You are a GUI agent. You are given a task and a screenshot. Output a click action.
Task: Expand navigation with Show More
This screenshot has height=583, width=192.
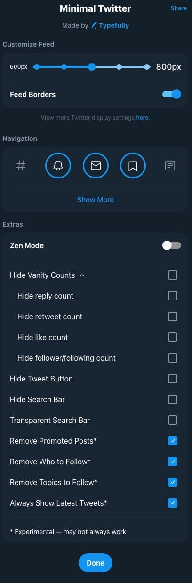pos(96,200)
